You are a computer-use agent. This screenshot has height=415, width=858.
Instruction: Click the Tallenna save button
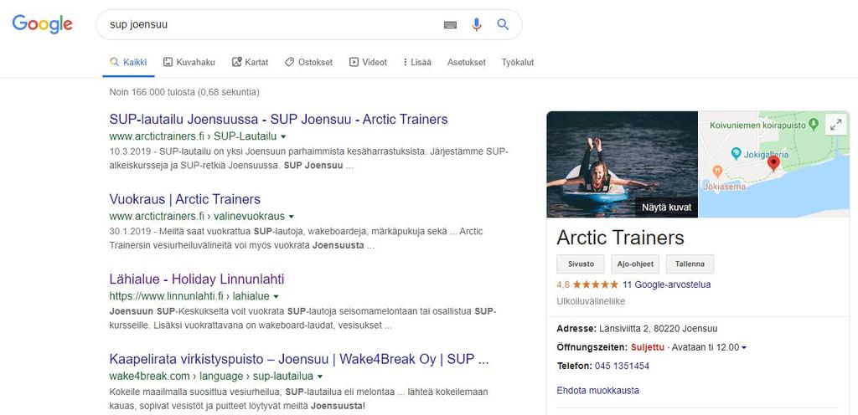pos(690,264)
